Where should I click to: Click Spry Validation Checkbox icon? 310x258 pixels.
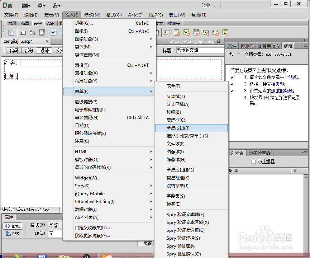click(x=187, y=32)
